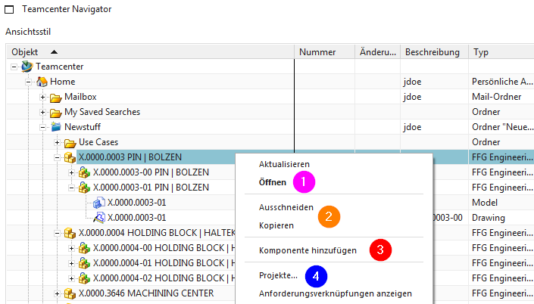Screen dimensions: 534x304
Task: Click the Newstuff folder icon
Action: (x=56, y=127)
